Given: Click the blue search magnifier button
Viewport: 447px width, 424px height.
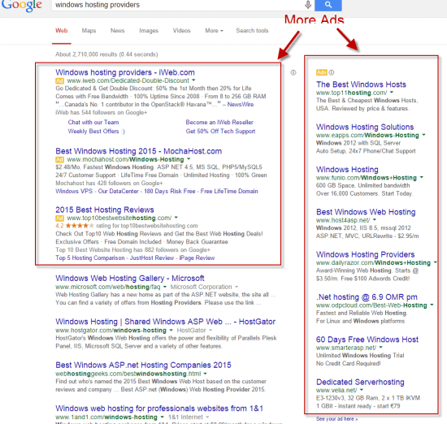Looking at the screenshot, I should (328, 5).
